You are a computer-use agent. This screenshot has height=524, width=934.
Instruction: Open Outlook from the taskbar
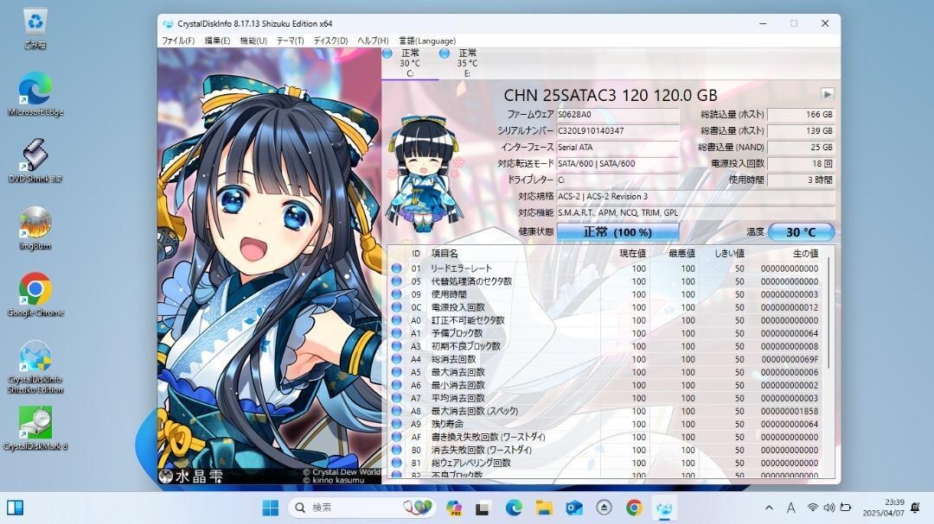click(x=574, y=508)
